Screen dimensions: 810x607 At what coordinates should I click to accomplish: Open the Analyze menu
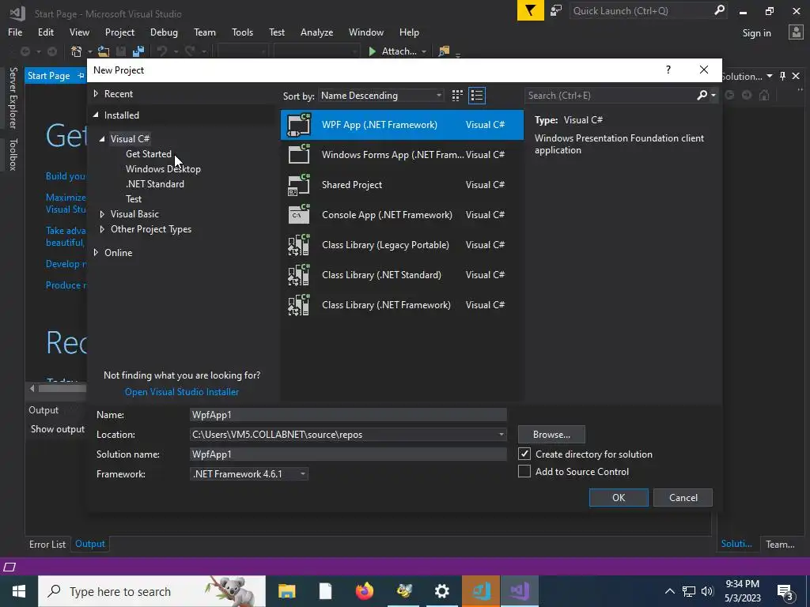coord(316,32)
